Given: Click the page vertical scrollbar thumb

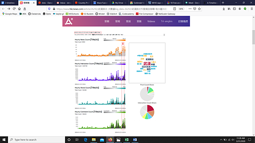Looking at the screenshot, I should (x=253, y=37).
